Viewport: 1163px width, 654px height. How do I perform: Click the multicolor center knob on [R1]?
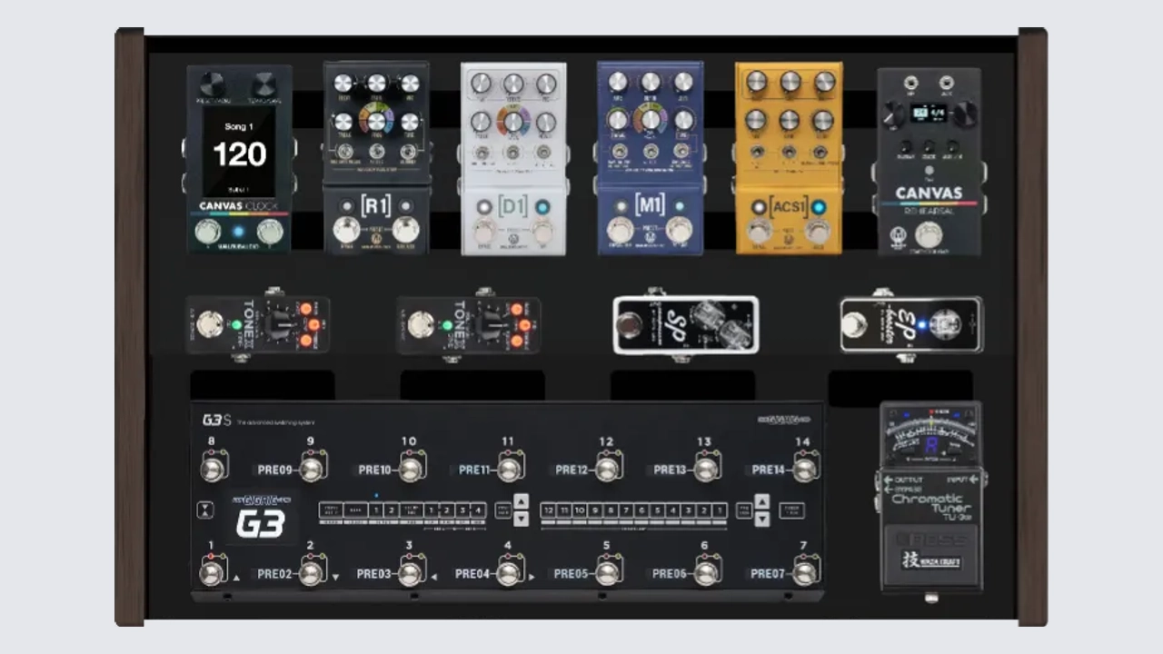point(376,120)
